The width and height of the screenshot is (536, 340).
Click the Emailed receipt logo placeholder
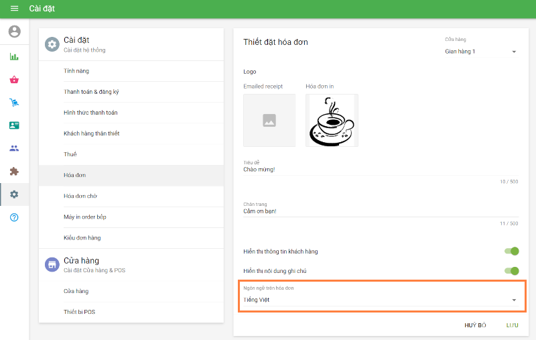click(269, 120)
